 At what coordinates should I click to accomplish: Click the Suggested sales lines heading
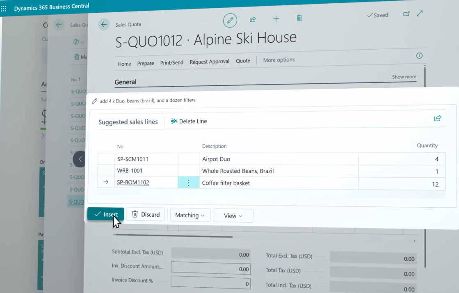click(x=128, y=122)
